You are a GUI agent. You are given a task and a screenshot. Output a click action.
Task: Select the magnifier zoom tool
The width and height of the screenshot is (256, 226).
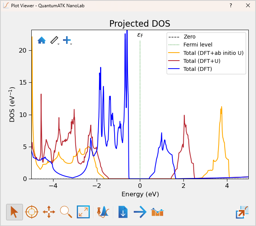pos(66,212)
